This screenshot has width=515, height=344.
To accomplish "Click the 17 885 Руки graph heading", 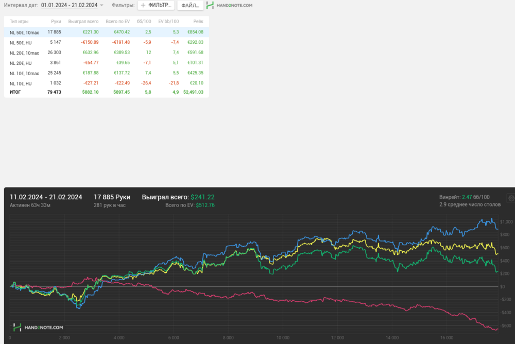I will coord(112,197).
